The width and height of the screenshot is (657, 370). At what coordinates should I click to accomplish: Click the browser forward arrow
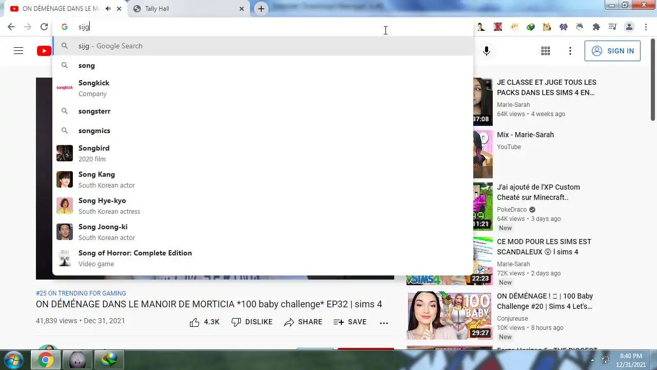point(28,27)
